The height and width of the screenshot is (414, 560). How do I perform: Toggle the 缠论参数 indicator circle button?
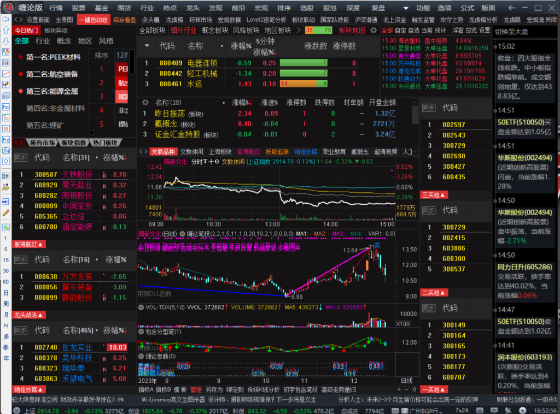click(141, 356)
